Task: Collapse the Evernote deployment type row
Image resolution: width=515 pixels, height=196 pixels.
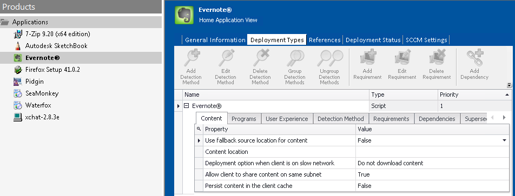Action: pyautogui.click(x=187, y=106)
